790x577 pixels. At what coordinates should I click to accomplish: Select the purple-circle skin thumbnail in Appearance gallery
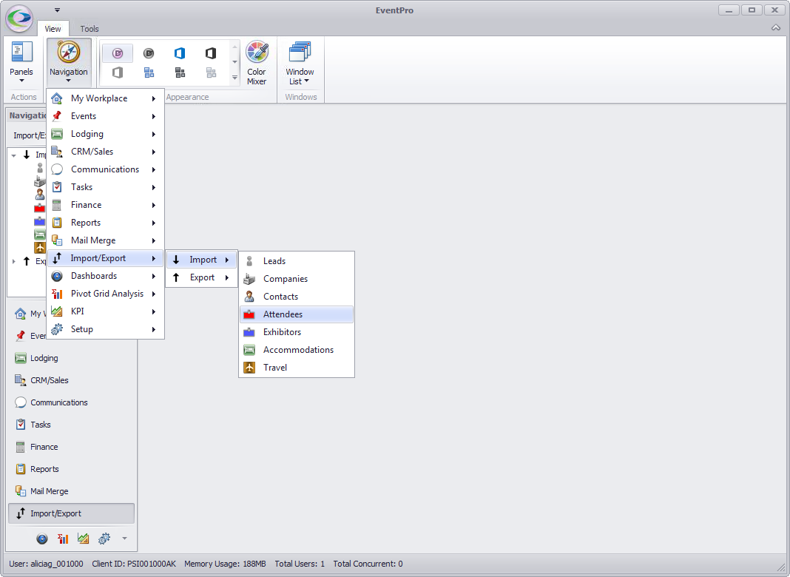118,53
